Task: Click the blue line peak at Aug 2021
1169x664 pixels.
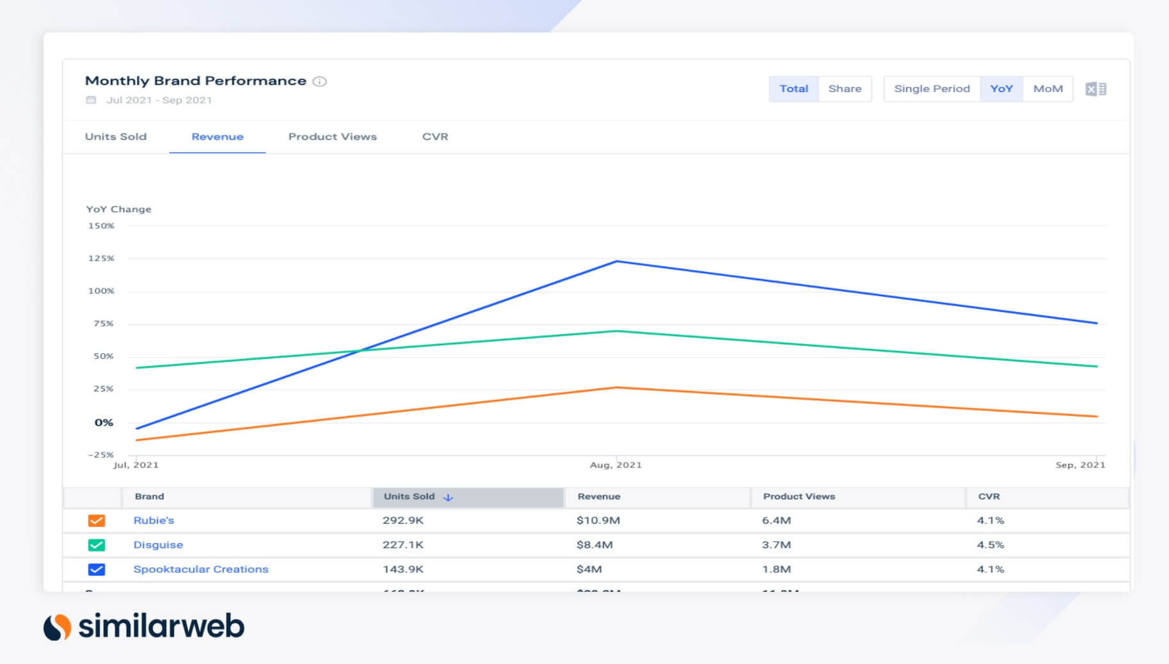Action: click(616, 261)
